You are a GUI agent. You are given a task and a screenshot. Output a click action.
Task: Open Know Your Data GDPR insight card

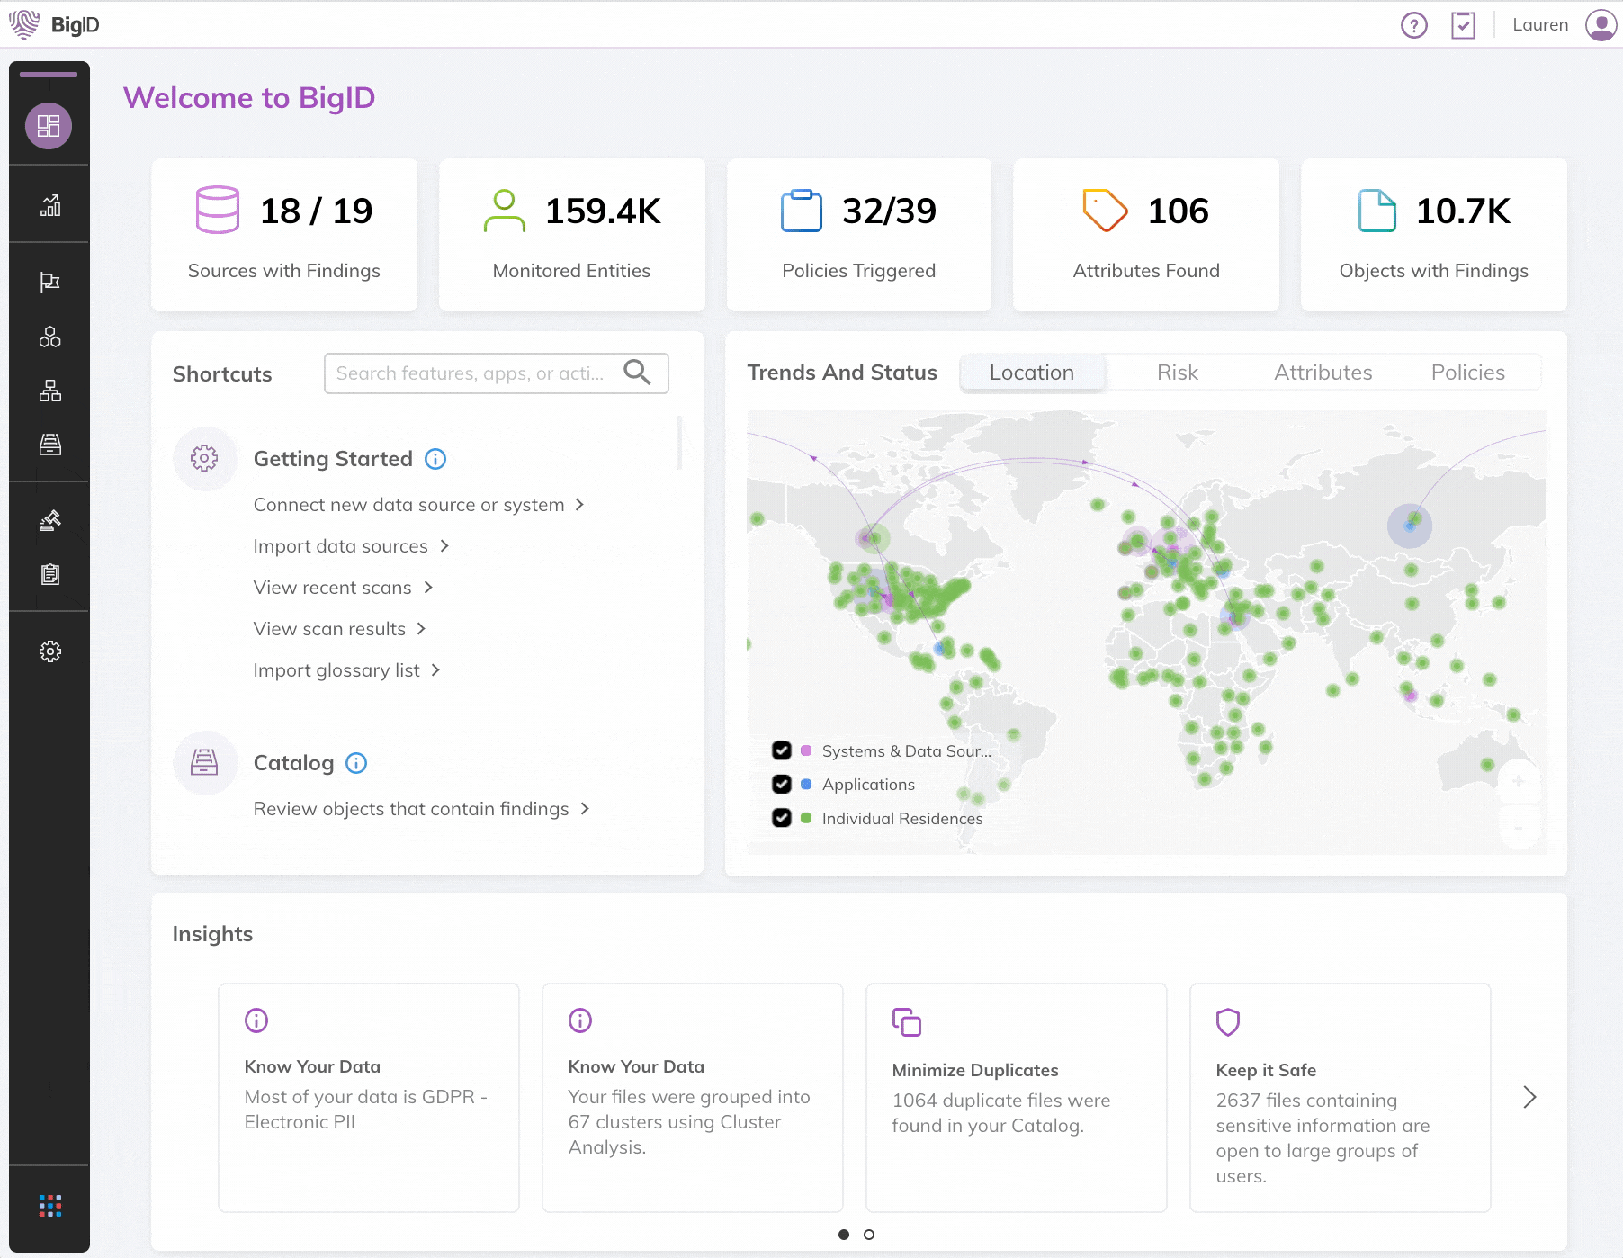click(369, 1098)
